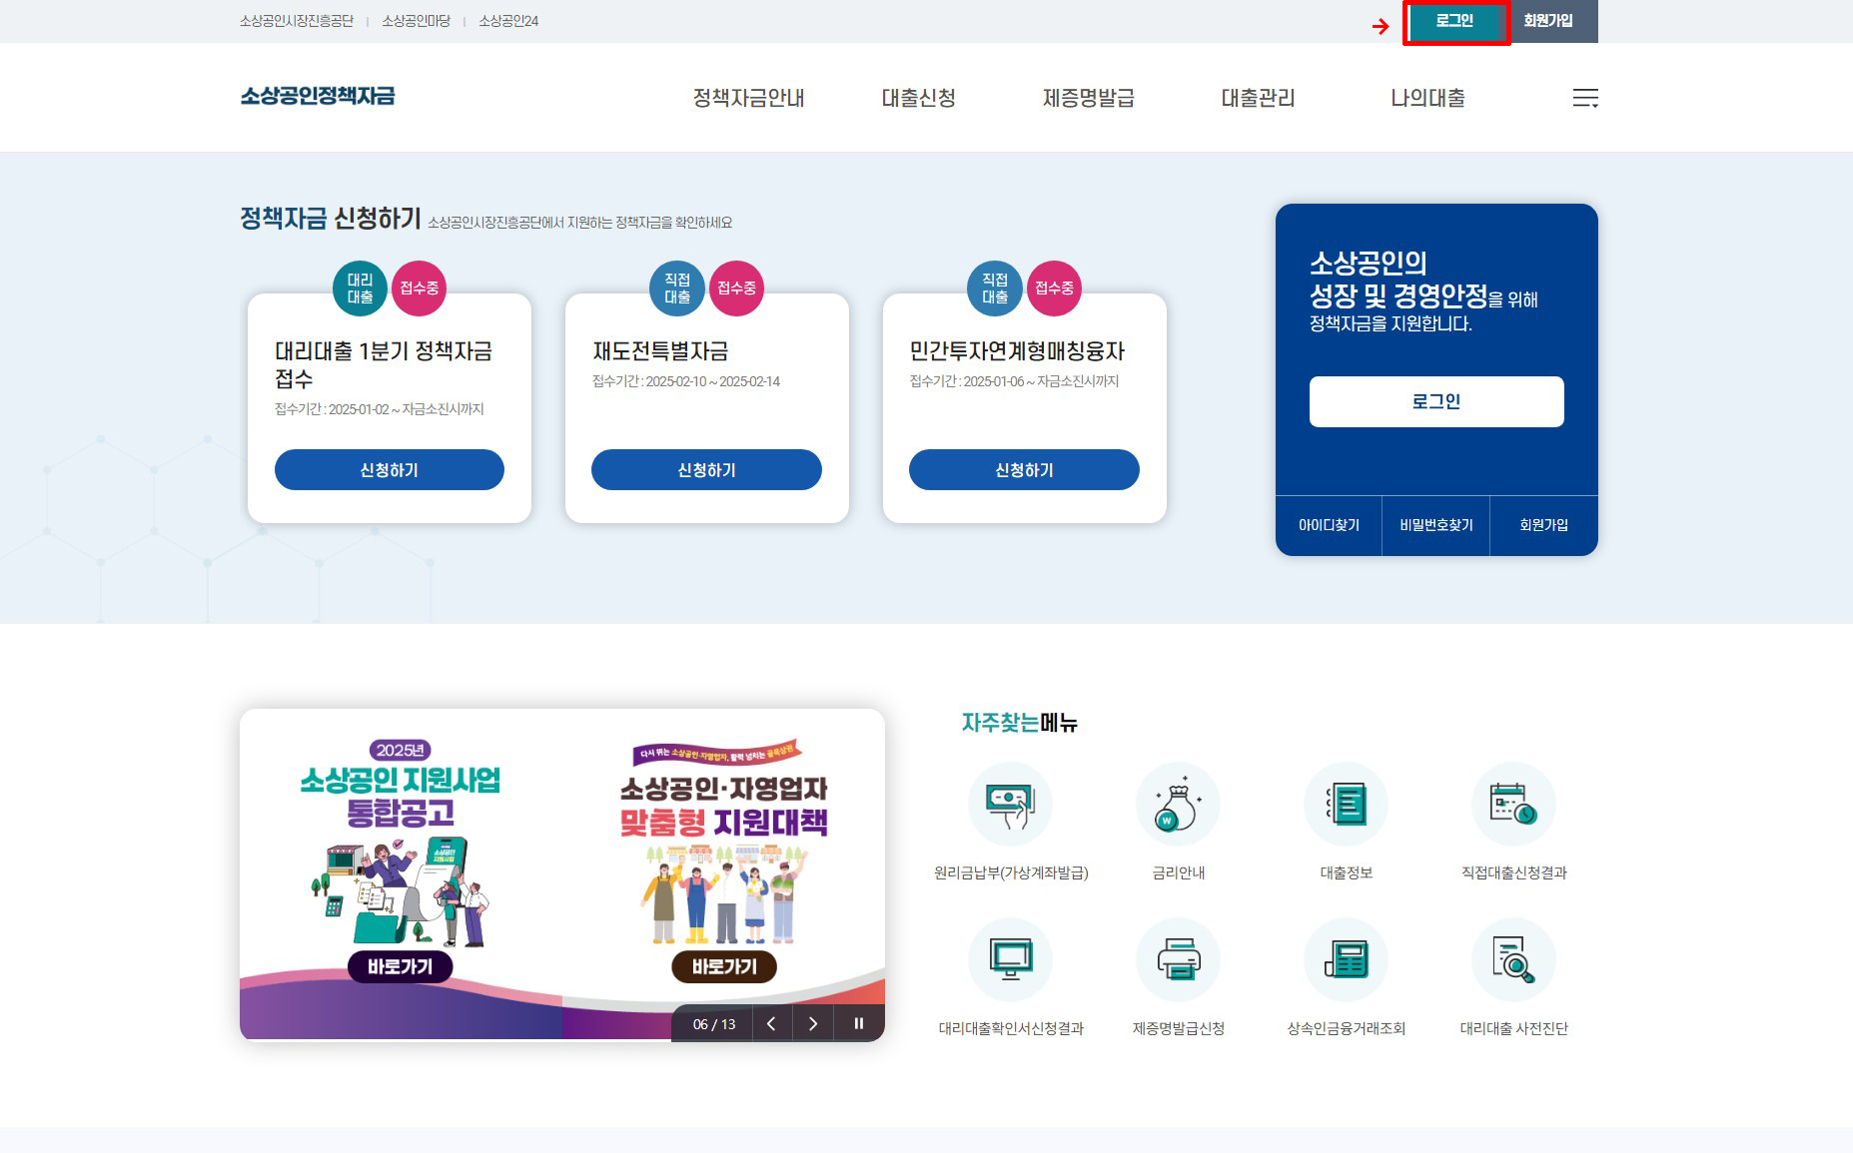Click the 자주찾는메뉴 heading
This screenshot has width=1853, height=1153.
(x=1020, y=723)
